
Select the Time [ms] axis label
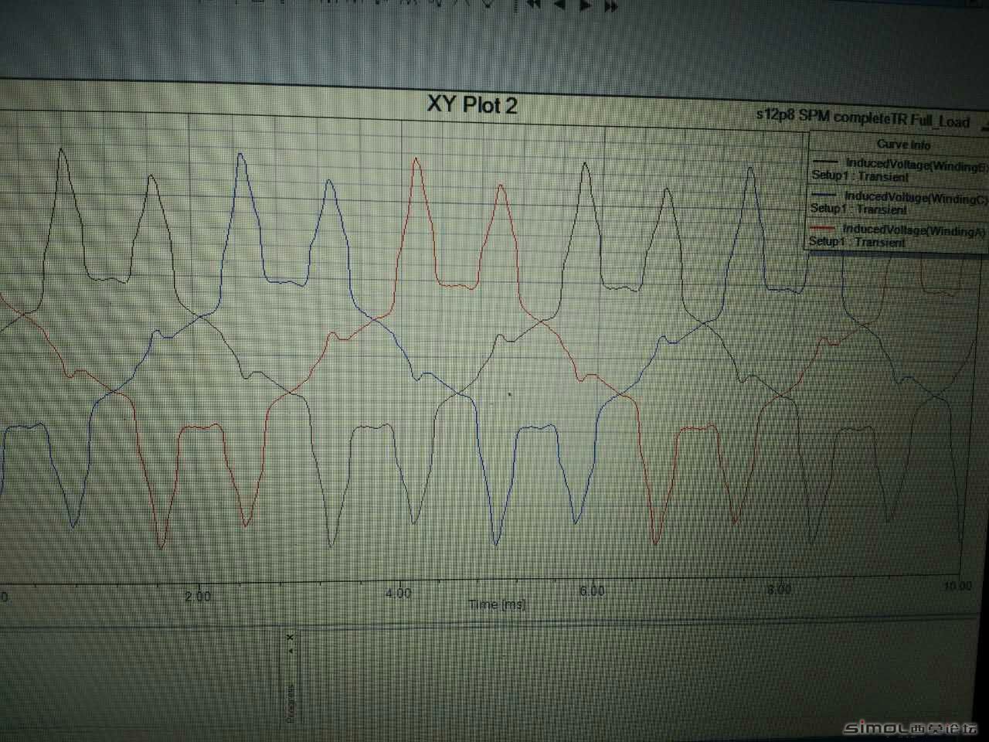point(497,604)
